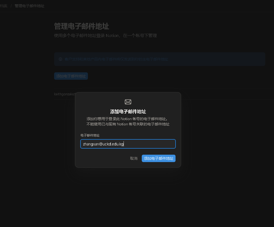Click the blue 添加电子邮件地址 confirm button in dialog
274x227 pixels.
pos(158,158)
